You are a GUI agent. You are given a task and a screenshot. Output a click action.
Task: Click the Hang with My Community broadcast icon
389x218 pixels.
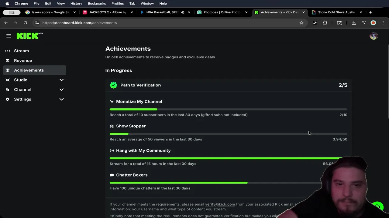click(x=112, y=150)
